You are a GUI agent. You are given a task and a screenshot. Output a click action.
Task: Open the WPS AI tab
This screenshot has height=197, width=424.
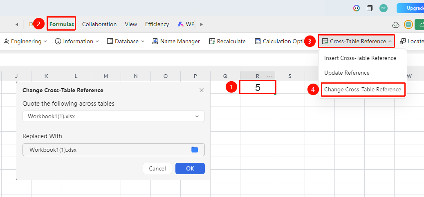point(186,24)
